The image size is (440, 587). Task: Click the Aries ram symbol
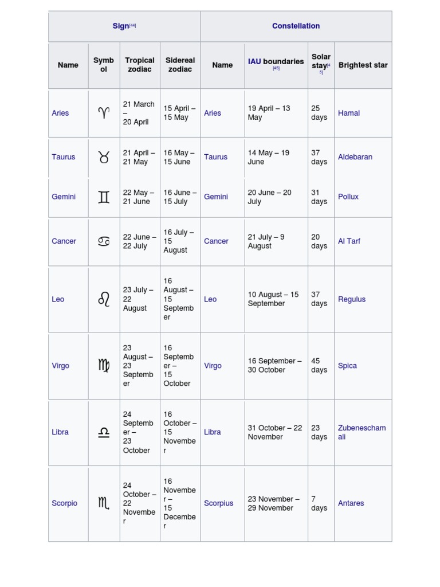(104, 113)
